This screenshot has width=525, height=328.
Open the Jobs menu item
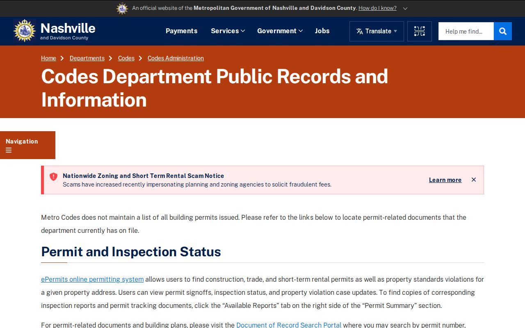[x=322, y=31]
